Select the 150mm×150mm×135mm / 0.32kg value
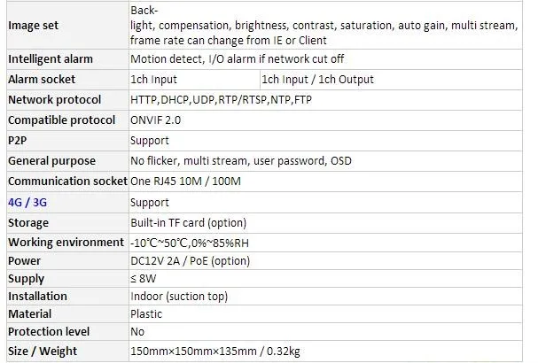This screenshot has height=363, width=538. tap(215, 351)
